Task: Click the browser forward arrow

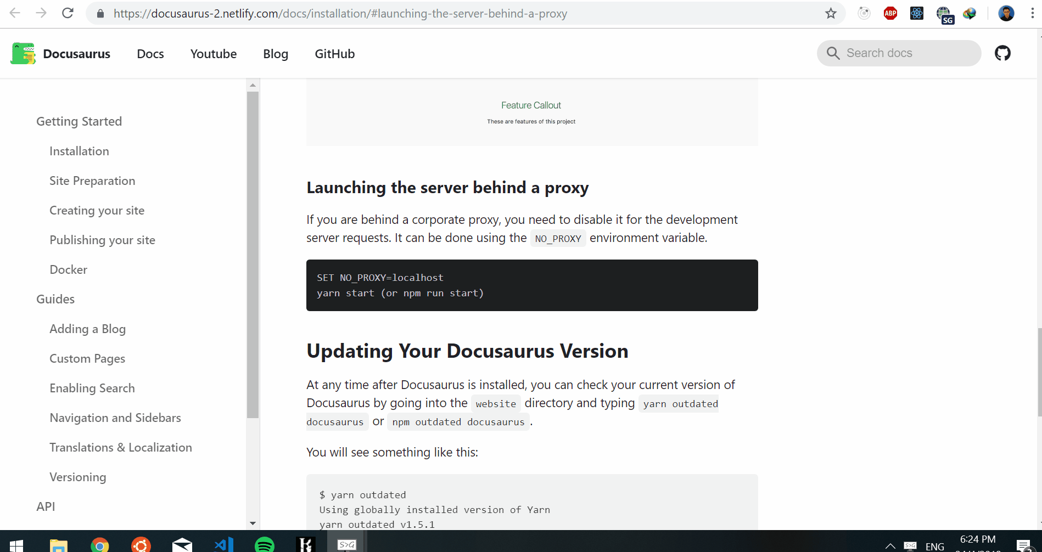Action: point(41,13)
